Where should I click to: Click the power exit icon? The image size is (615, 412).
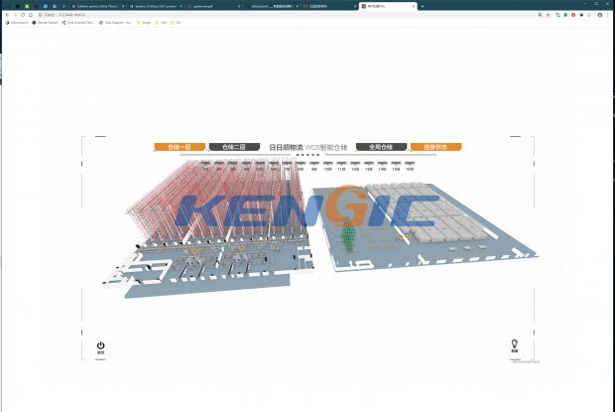pyautogui.click(x=100, y=345)
